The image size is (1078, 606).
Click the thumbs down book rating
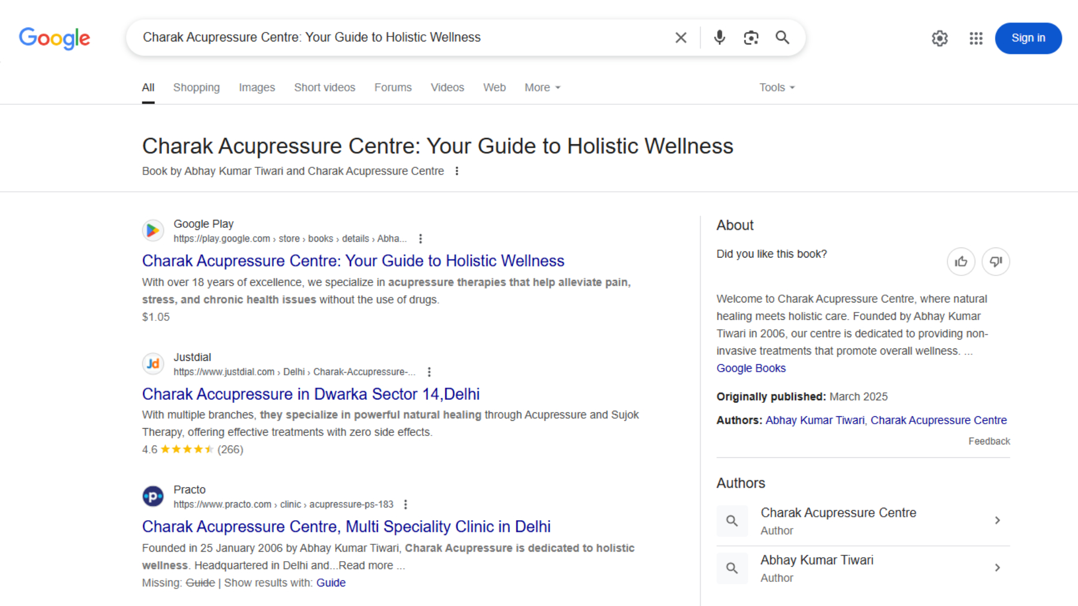pos(995,261)
